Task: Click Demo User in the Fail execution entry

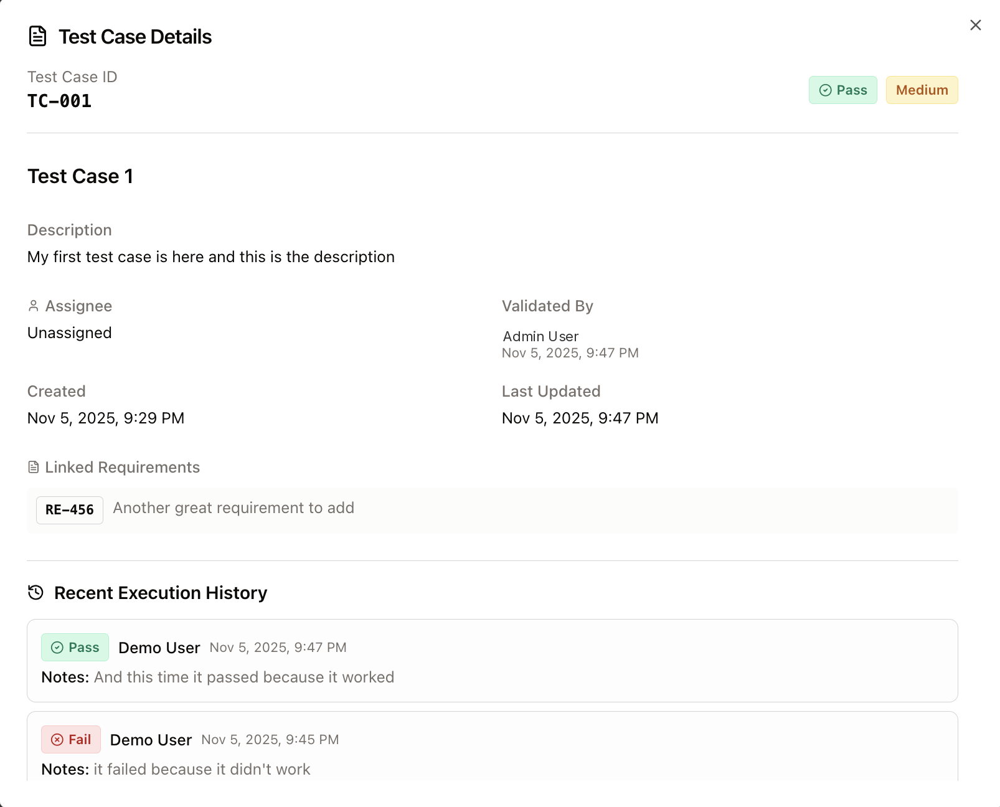Action: coord(151,739)
